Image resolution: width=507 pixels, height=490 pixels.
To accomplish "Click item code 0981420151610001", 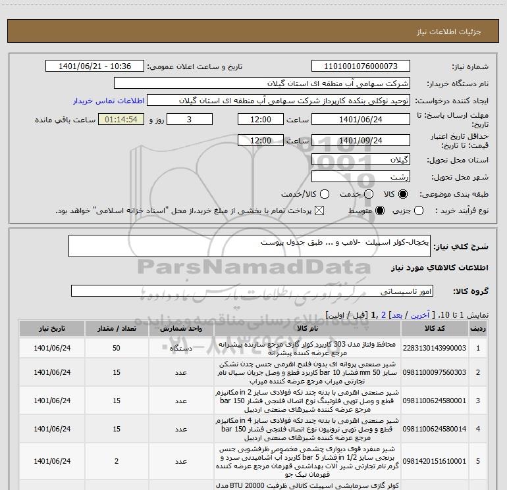I will pyautogui.click(x=435, y=461).
